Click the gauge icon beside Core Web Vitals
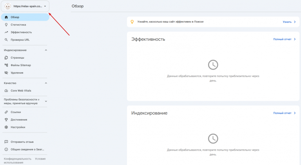This screenshot has height=165, width=301. pyautogui.click(x=6, y=91)
